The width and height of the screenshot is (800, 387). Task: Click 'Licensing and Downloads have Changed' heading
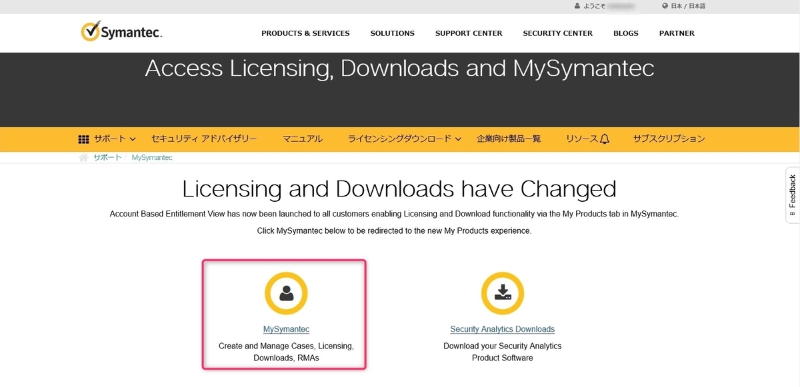tap(399, 189)
